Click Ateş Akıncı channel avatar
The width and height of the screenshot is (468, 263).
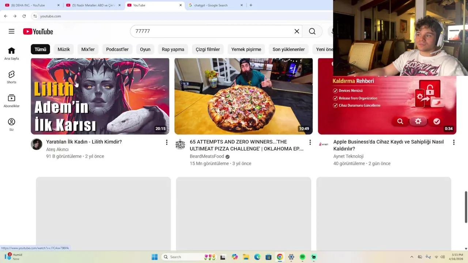37,144
